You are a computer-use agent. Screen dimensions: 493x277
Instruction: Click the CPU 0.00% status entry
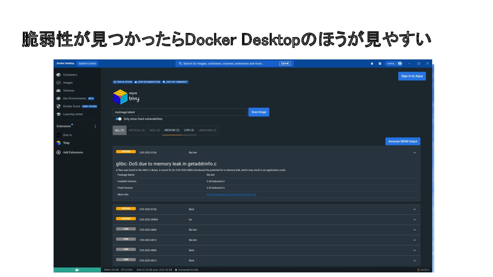coord(127,270)
